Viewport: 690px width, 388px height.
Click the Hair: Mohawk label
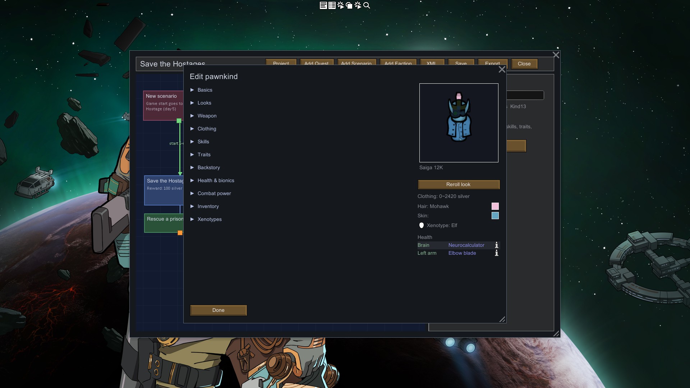(433, 206)
